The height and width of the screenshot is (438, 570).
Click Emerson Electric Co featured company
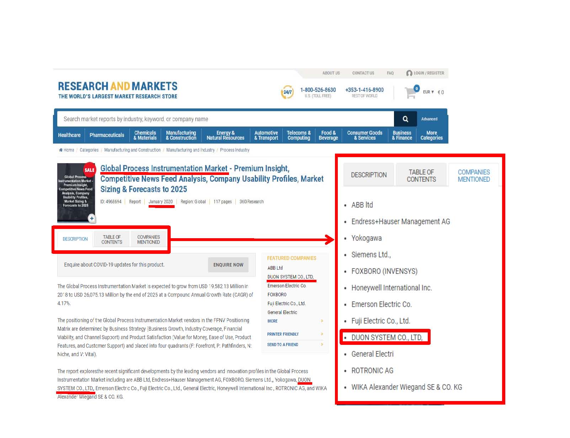[286, 286]
